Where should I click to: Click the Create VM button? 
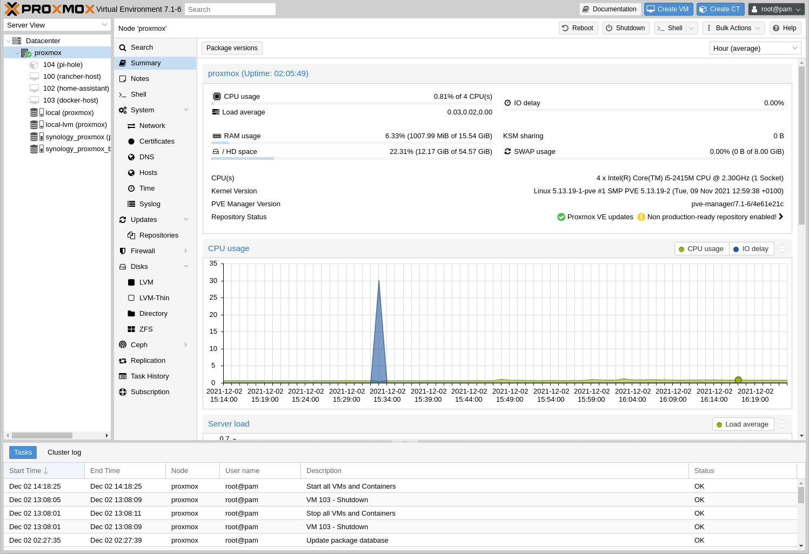[668, 9]
